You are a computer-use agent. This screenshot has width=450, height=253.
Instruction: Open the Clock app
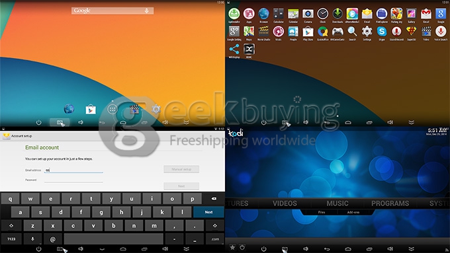coord(322,14)
